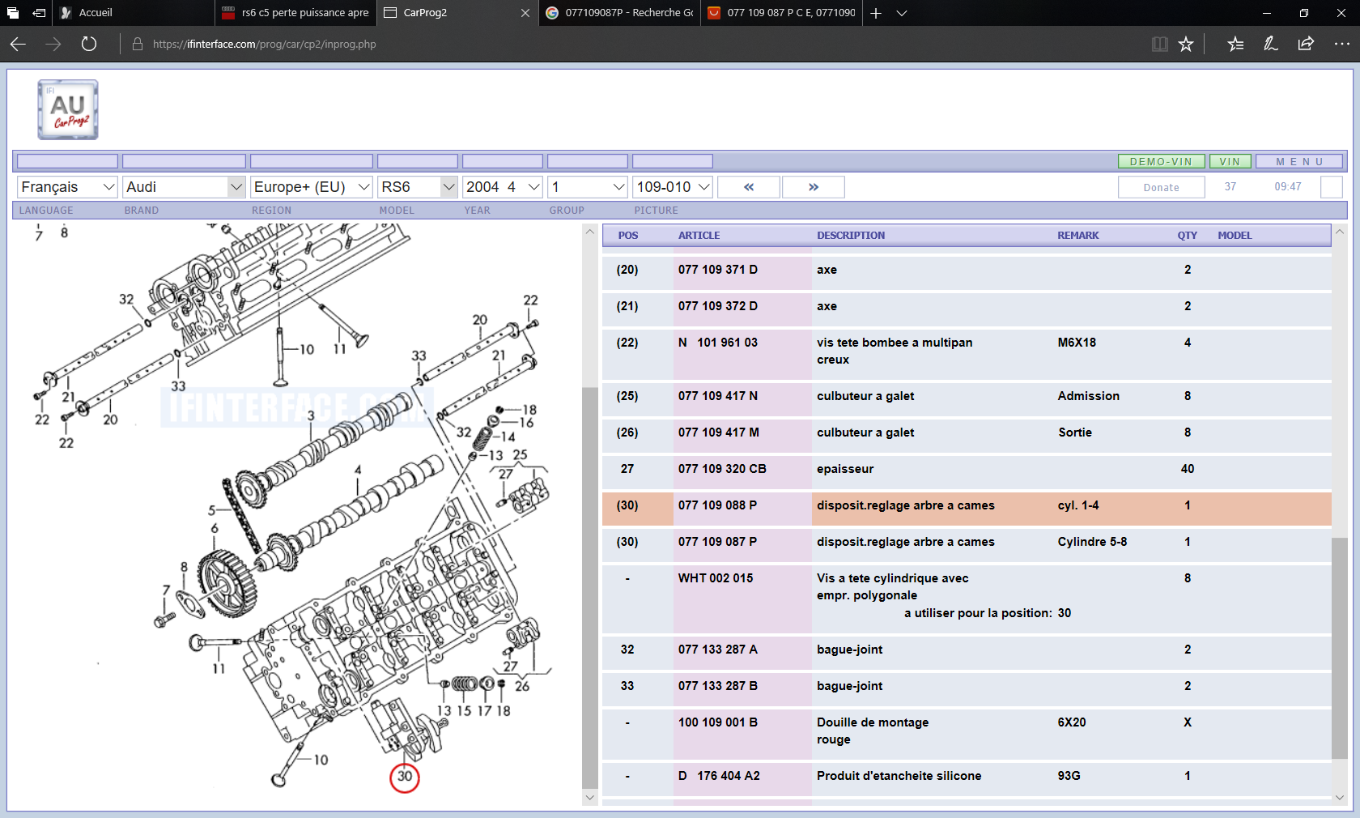Click the DEMO-VIN button
Image resolution: width=1360 pixels, height=818 pixels.
tap(1161, 162)
